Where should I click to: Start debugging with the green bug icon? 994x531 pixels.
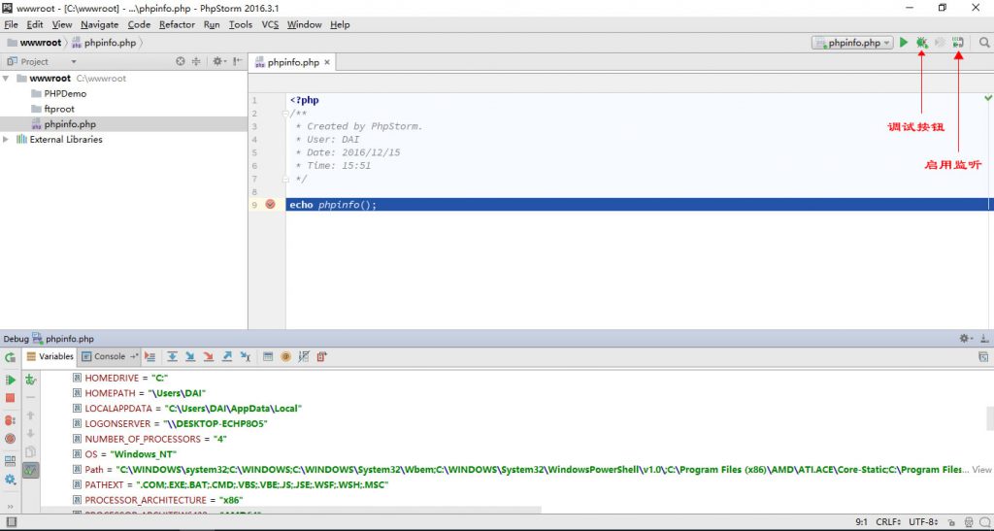coord(922,43)
